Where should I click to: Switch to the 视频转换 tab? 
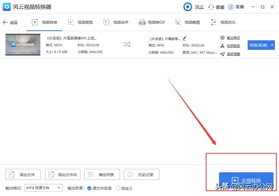[44, 22]
